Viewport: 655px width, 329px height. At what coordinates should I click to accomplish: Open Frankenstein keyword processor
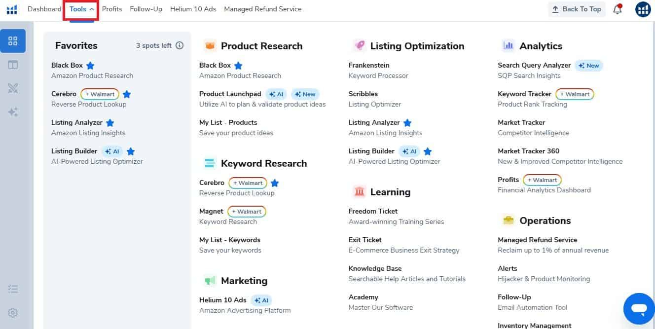click(x=369, y=65)
